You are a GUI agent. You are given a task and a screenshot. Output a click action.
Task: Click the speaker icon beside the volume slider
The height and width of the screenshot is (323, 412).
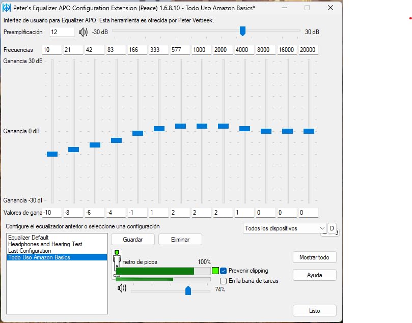[x=122, y=288]
